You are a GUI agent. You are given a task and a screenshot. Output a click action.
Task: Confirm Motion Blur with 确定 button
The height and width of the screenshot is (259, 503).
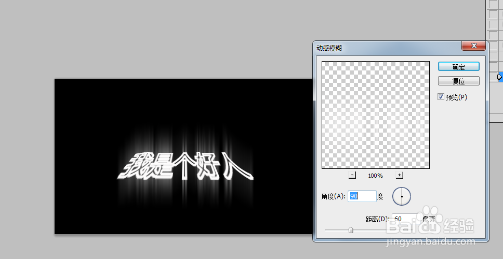tap(459, 66)
